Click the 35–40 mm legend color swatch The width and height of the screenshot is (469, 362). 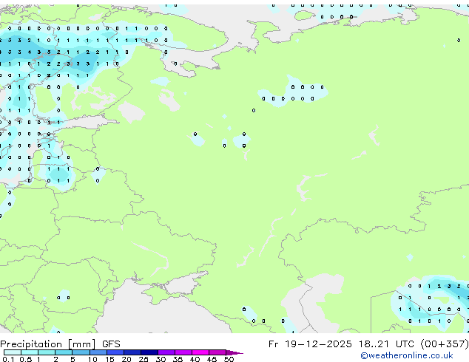[x=183, y=352]
